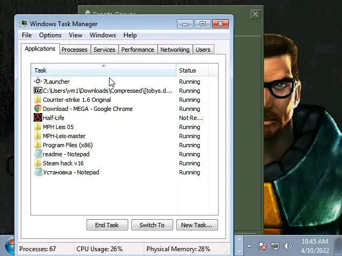Click the End Task button
The width and height of the screenshot is (342, 256).
107,225
